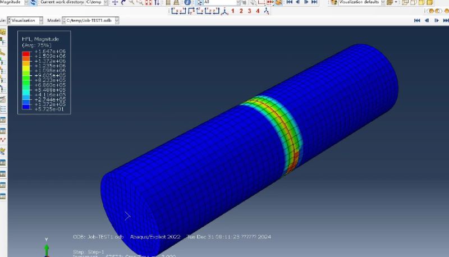449x257 pixels.
Task: Open the selection filter "All" dropdown
Action: click(238, 2)
